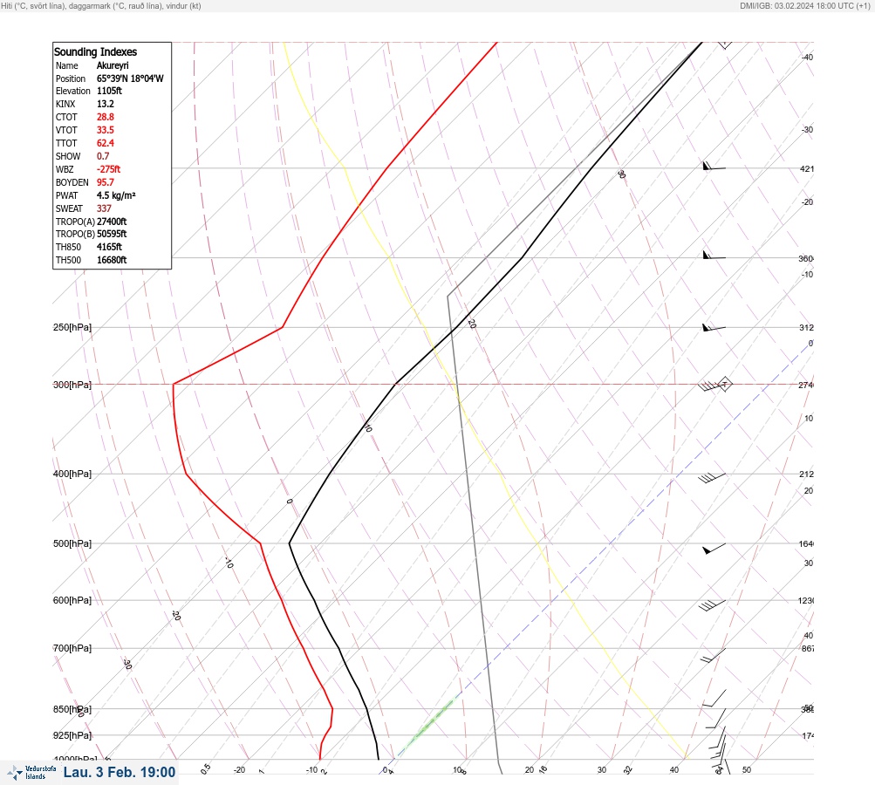Select the KINX value 13.2
The width and height of the screenshot is (875, 785).
(x=106, y=104)
